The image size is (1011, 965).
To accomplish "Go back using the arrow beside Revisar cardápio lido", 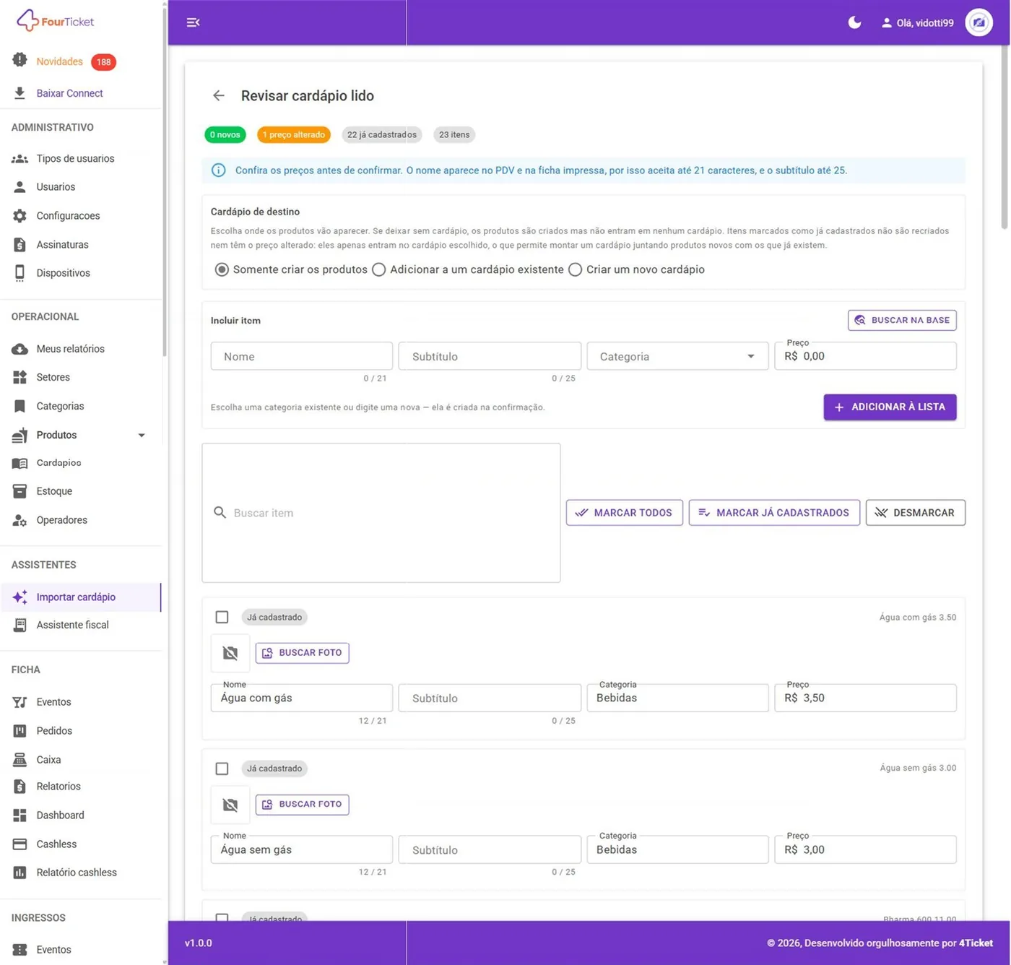I will click(219, 95).
